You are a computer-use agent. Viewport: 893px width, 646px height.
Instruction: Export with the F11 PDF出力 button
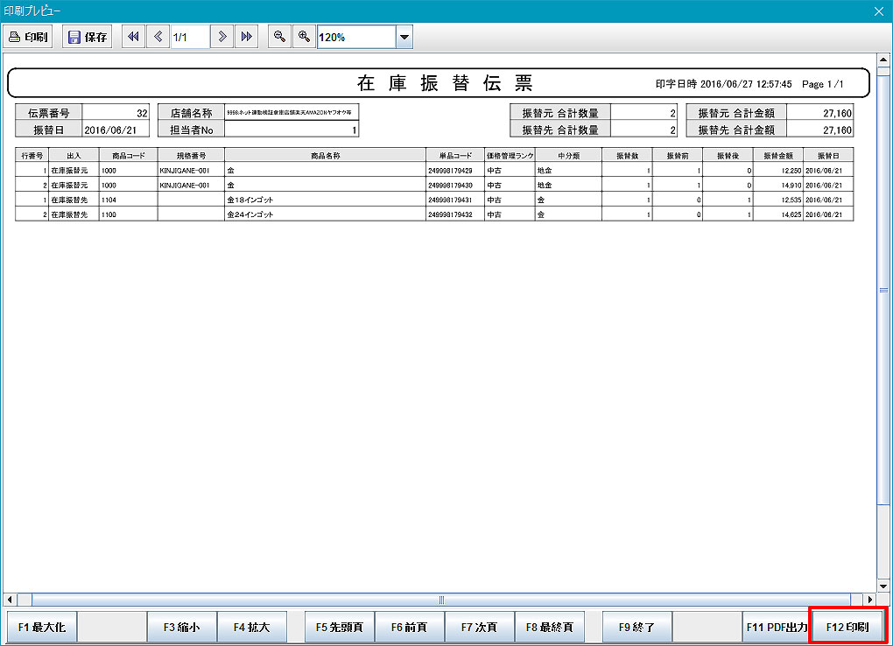click(776, 628)
